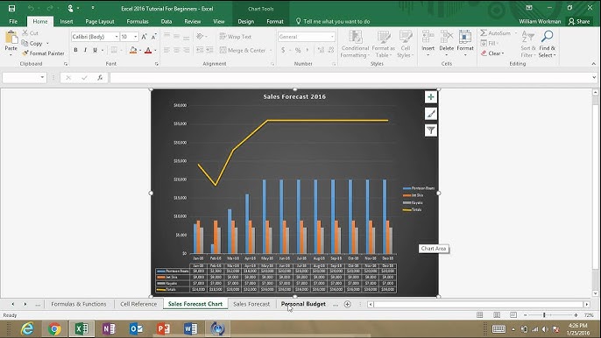Open OneNote from the taskbar

[109, 328]
